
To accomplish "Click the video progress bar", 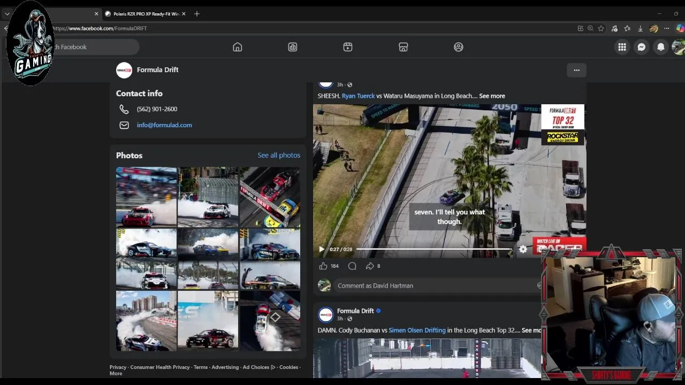I will point(433,249).
